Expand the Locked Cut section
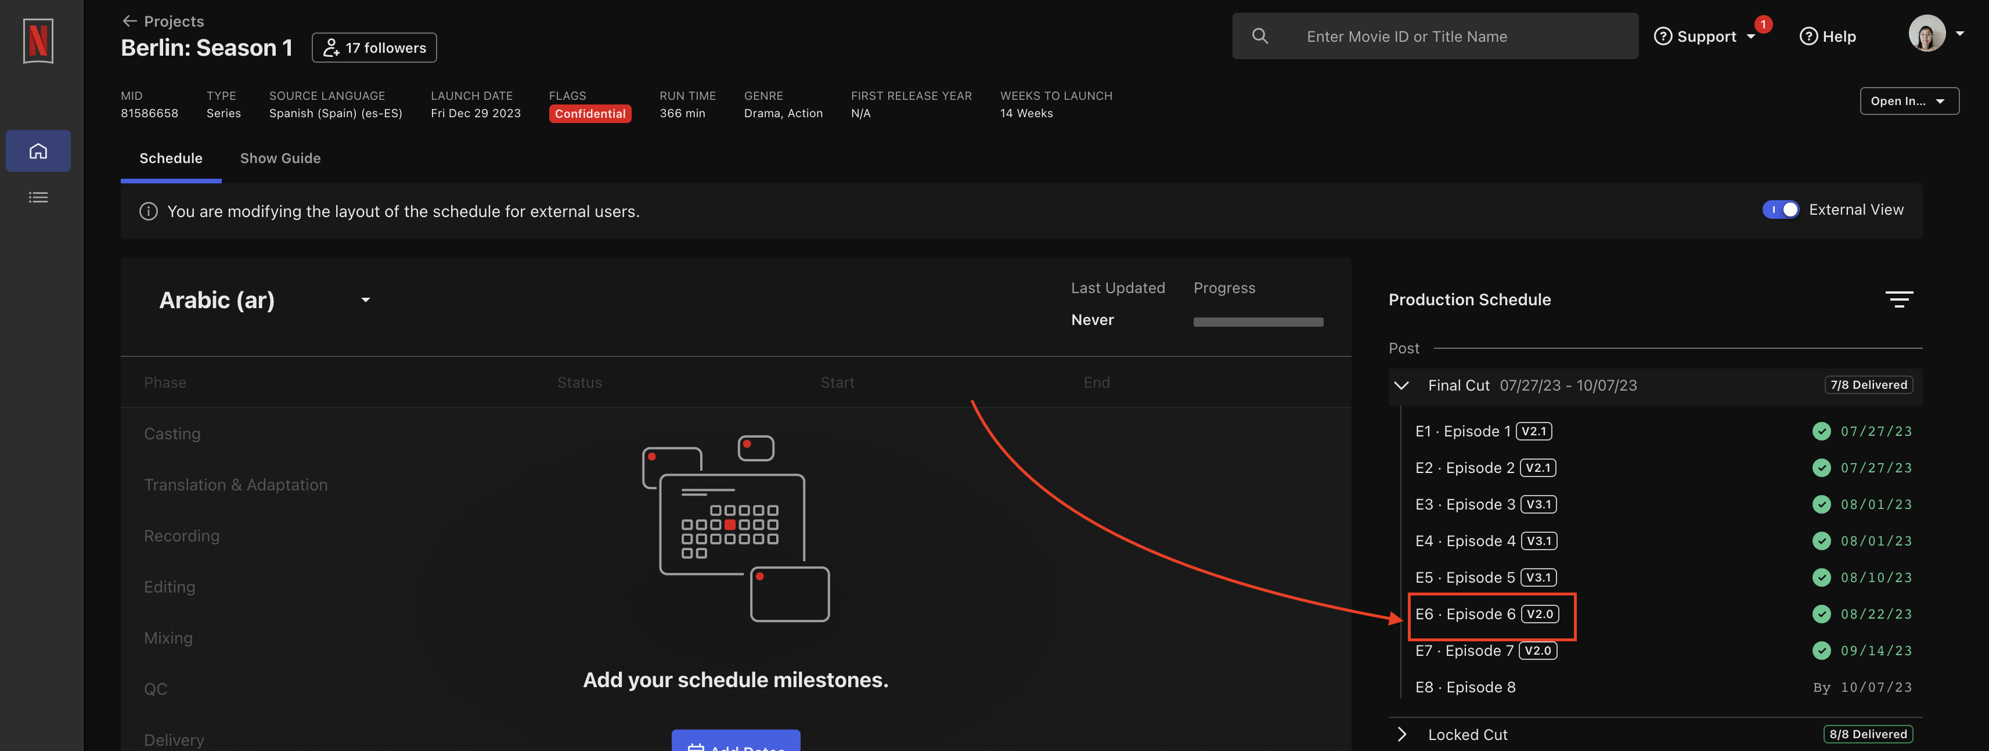The image size is (1989, 751). point(1401,735)
